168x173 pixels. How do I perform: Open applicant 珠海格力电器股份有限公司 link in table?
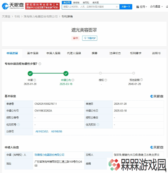click(49, 155)
